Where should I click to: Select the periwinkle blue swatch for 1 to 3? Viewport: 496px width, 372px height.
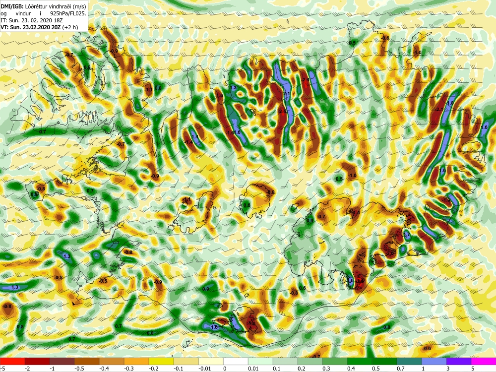pyautogui.click(x=434, y=362)
